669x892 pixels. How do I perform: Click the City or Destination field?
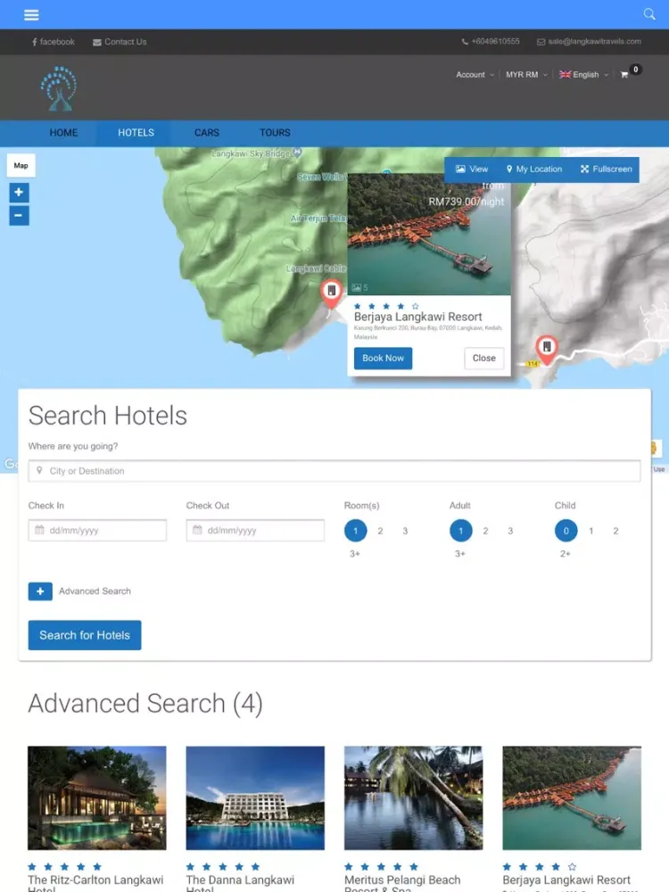click(334, 471)
